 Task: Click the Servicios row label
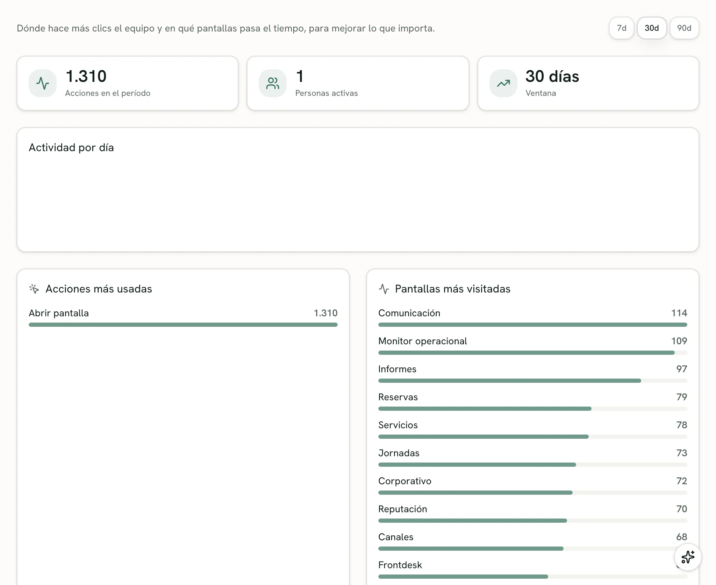pos(398,425)
